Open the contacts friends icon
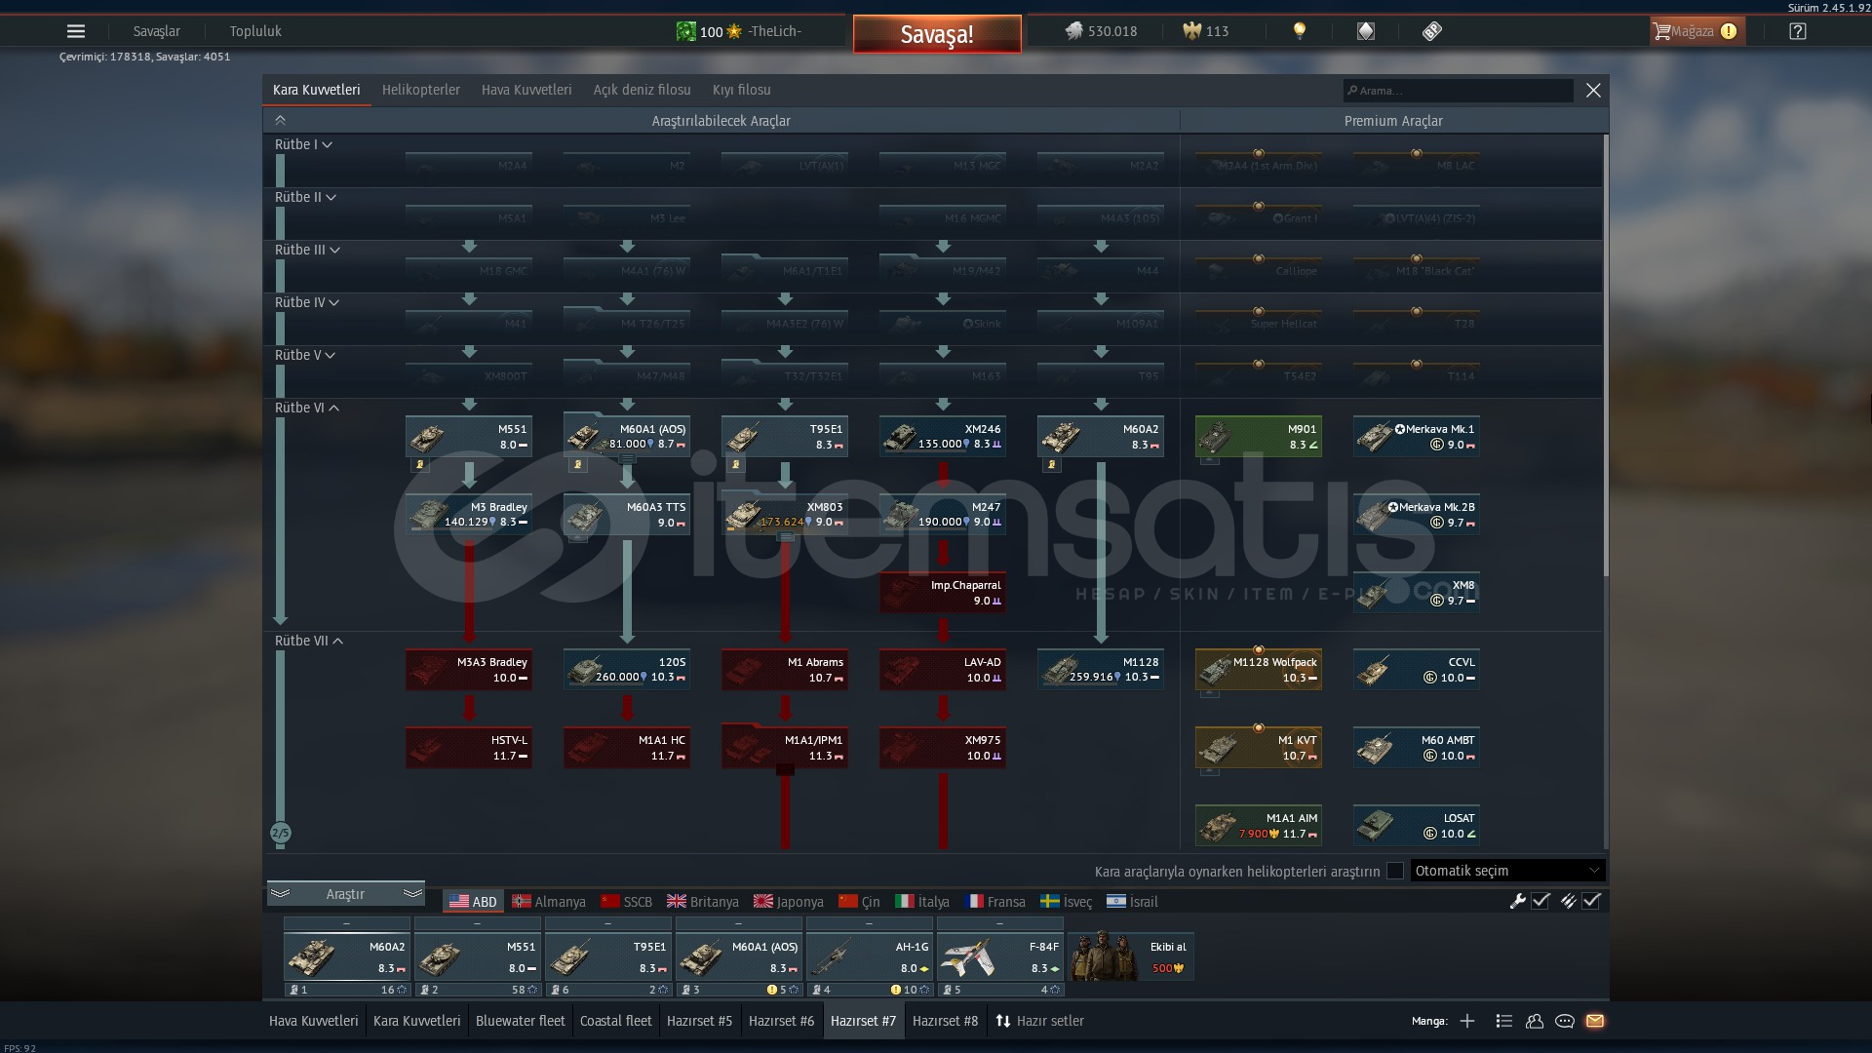This screenshot has width=1872, height=1053. pos(1535,1021)
